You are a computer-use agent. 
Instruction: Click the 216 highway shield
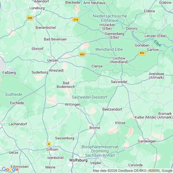[x=76, y=20]
